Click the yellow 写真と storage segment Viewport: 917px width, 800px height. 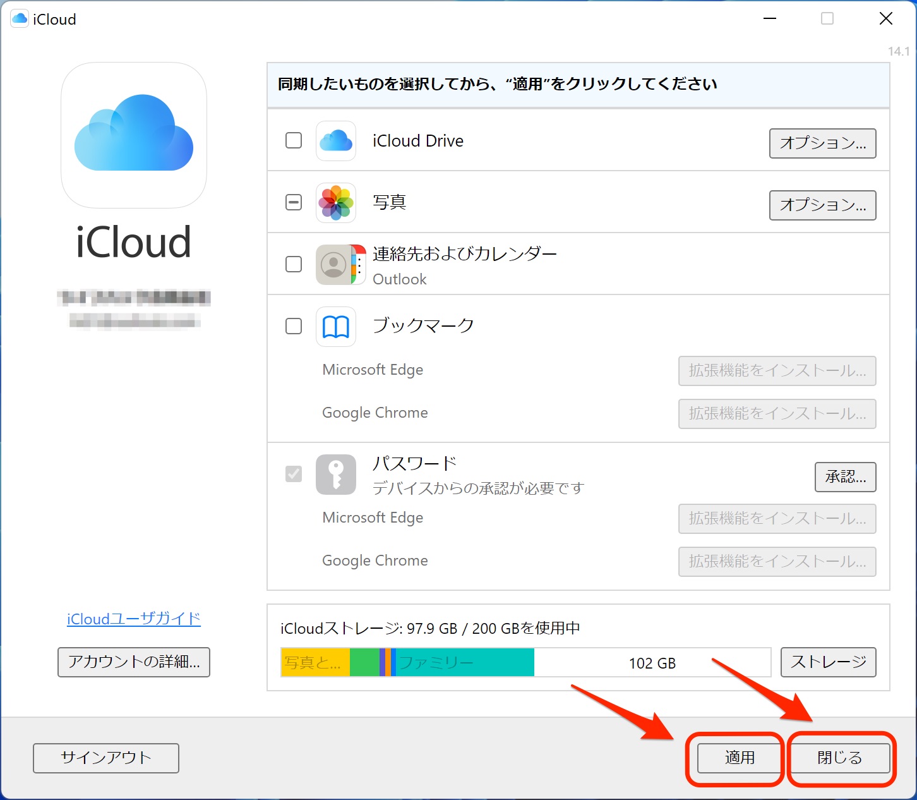(x=315, y=662)
